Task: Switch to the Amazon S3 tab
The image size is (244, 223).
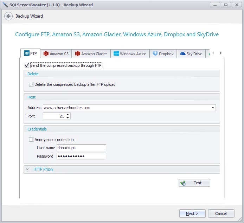Action: [56, 54]
